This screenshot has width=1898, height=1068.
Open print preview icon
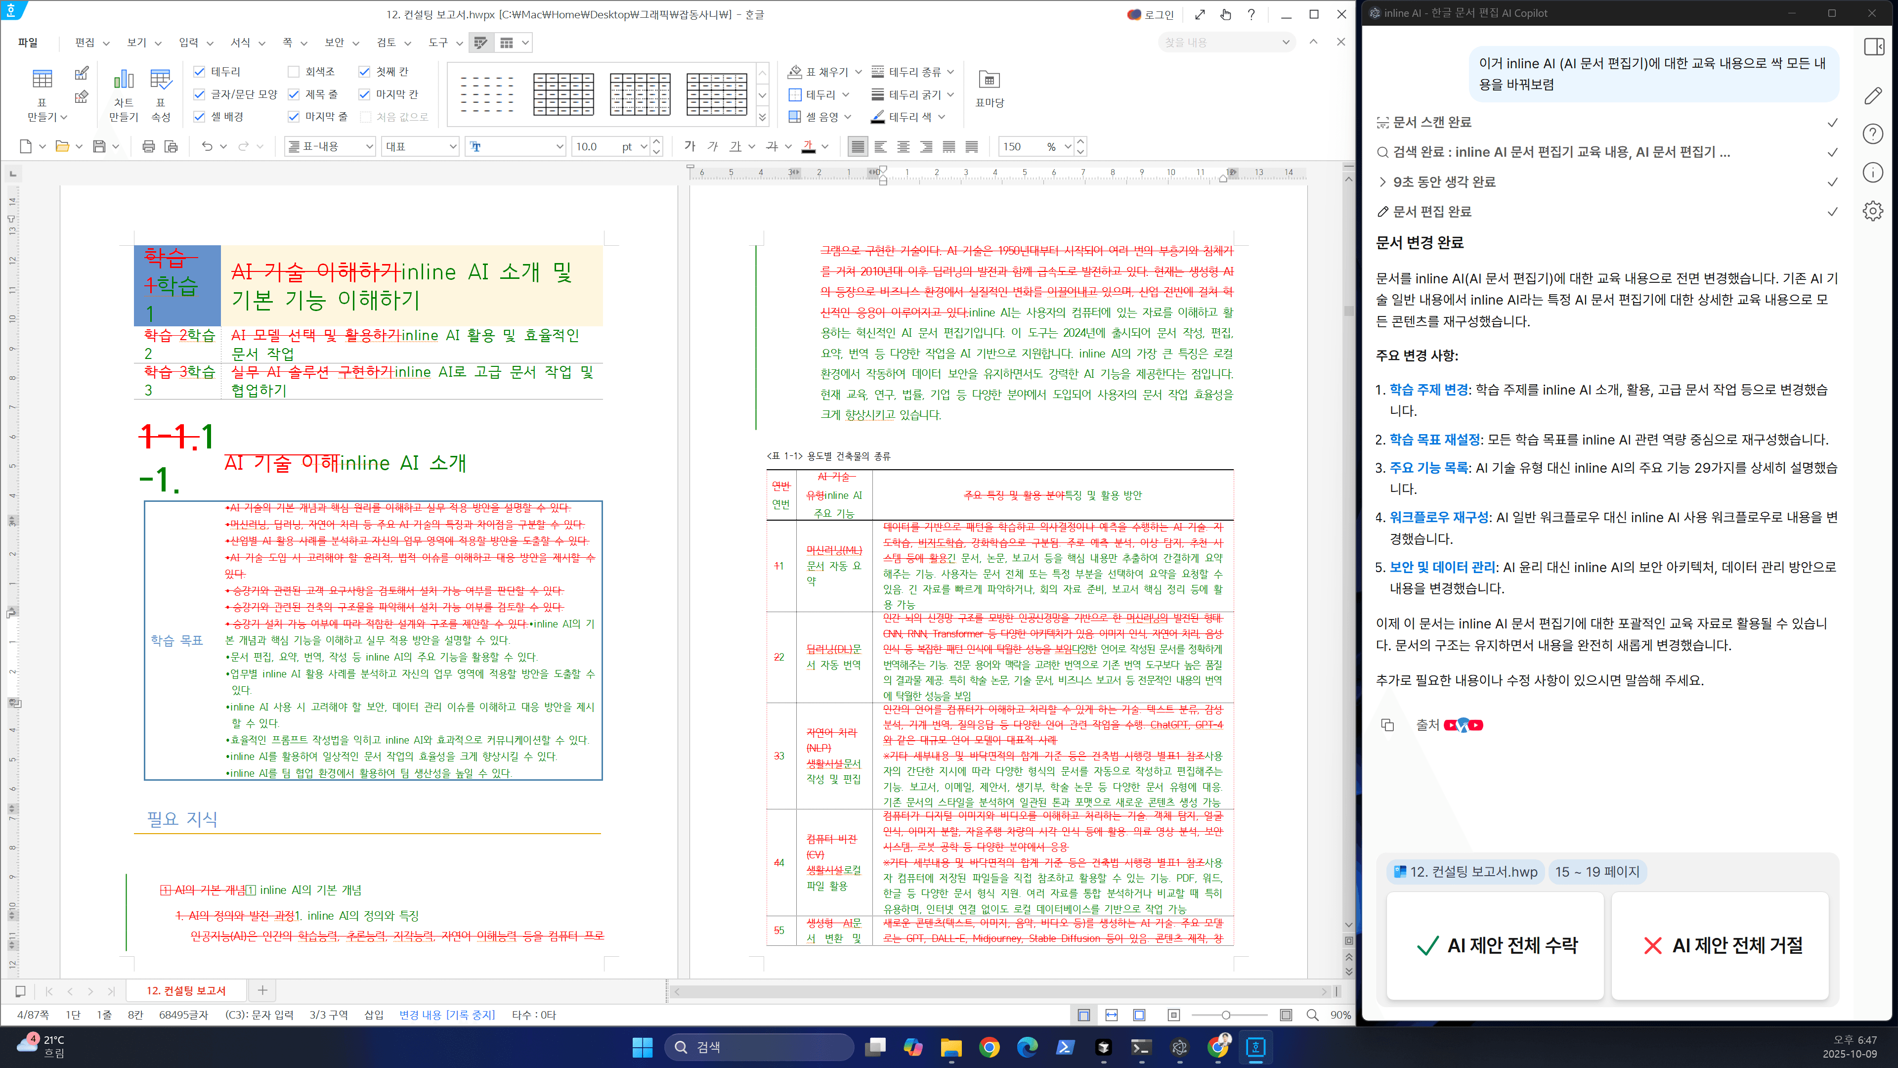[x=171, y=147]
